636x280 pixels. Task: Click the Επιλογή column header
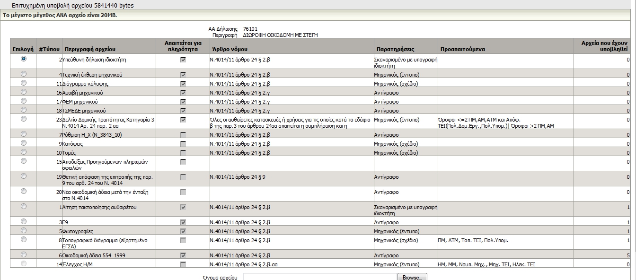point(23,49)
